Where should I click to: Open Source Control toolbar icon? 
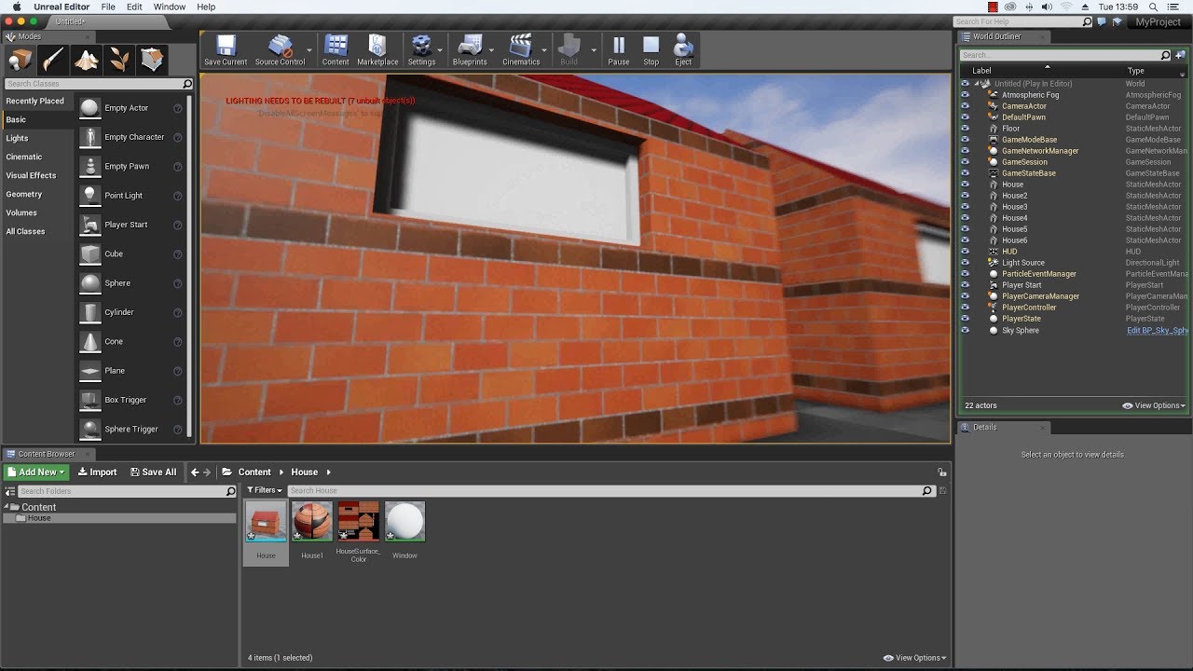click(280, 45)
